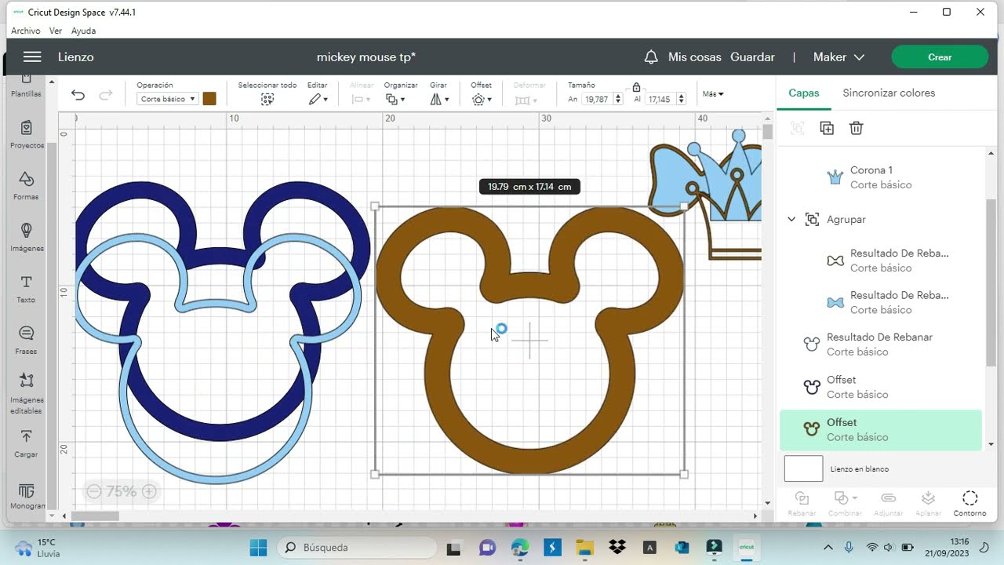Open the Combinar dropdown
The width and height of the screenshot is (1004, 565).
click(x=845, y=504)
